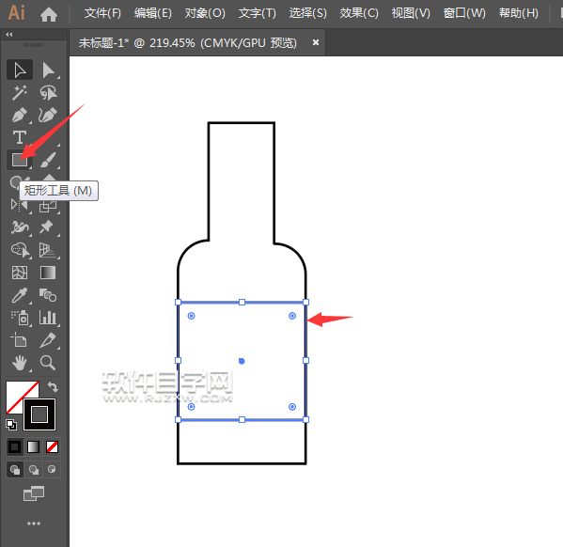The image size is (563, 547).
Task: Select the Artboard tool
Action: (20, 340)
